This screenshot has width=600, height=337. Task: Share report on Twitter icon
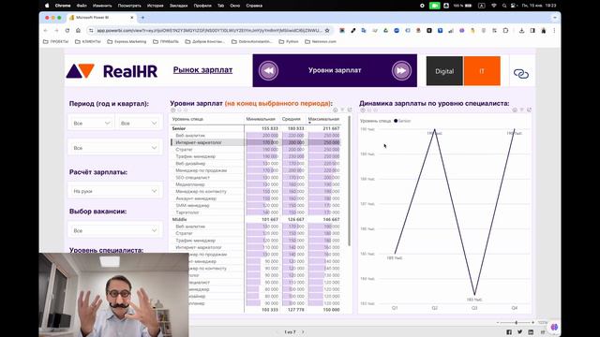tap(519, 332)
